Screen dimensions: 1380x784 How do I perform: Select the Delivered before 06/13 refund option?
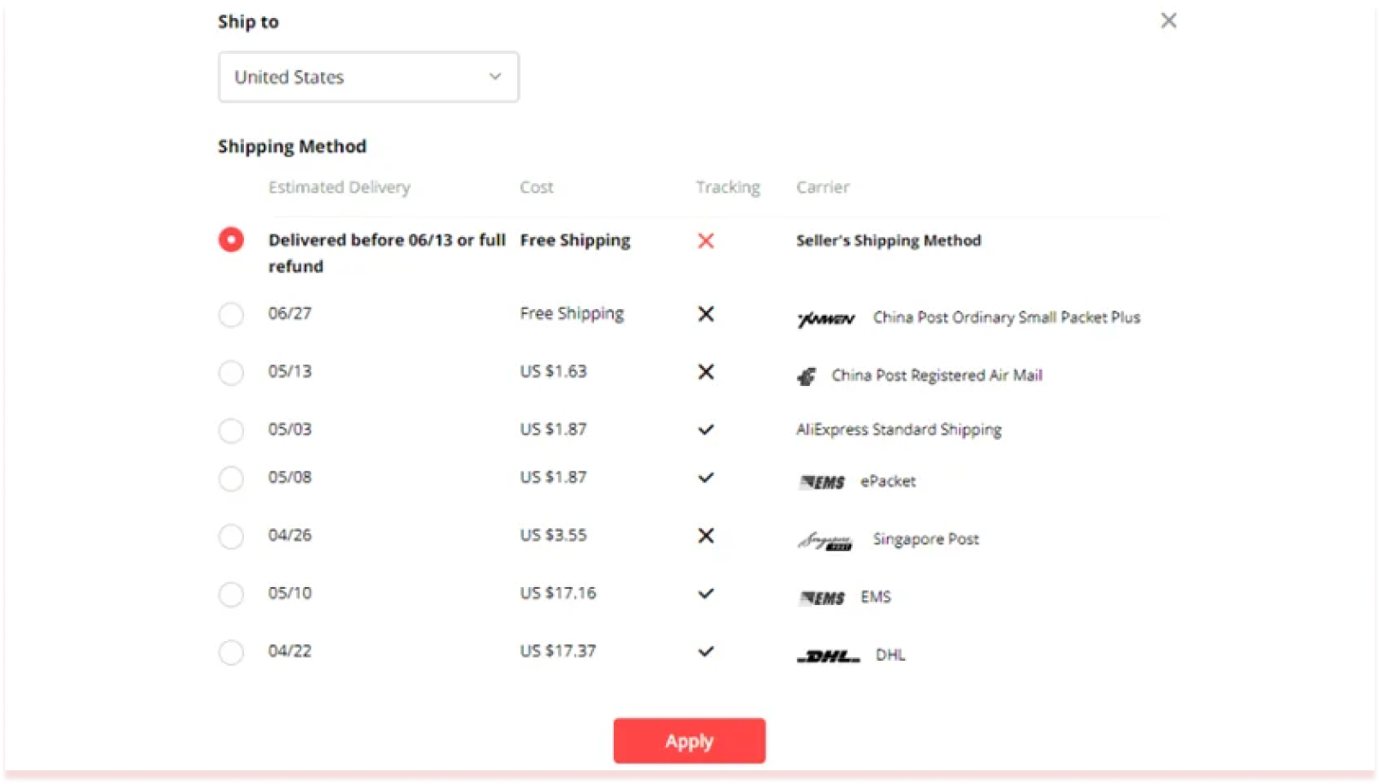point(231,240)
